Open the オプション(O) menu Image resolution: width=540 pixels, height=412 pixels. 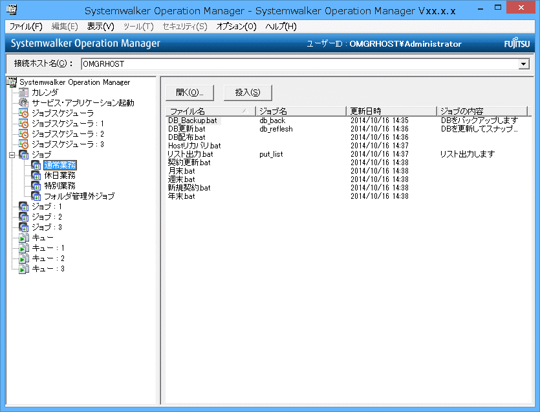(236, 27)
